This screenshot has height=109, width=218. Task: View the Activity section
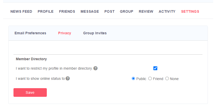[x=167, y=11]
